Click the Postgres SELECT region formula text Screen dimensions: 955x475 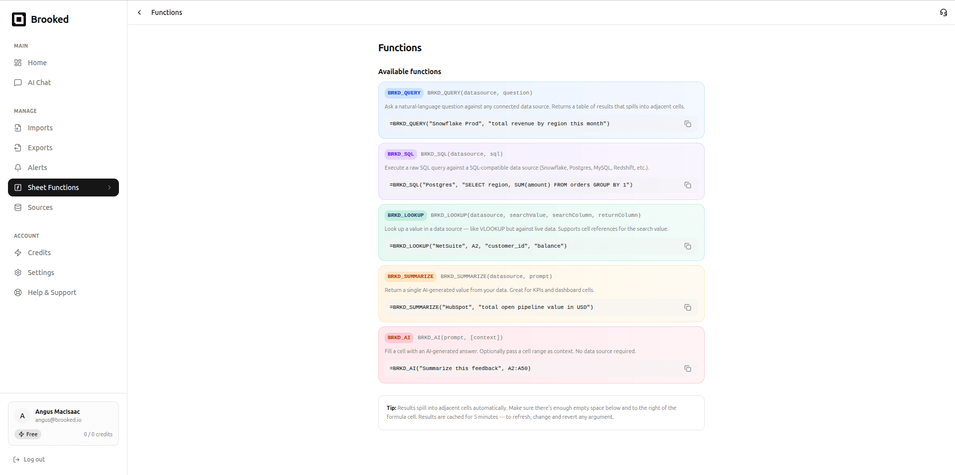pos(511,185)
